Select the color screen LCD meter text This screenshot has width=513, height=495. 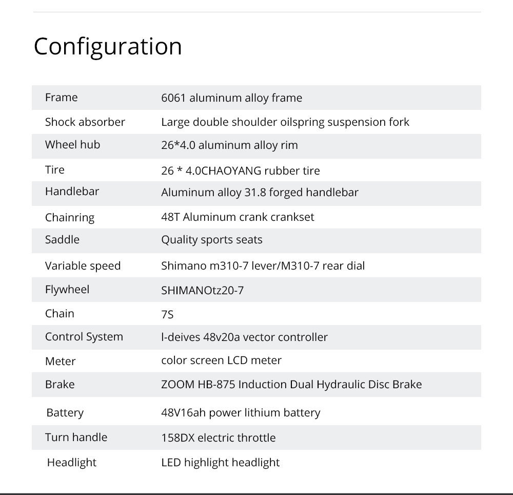tap(221, 360)
